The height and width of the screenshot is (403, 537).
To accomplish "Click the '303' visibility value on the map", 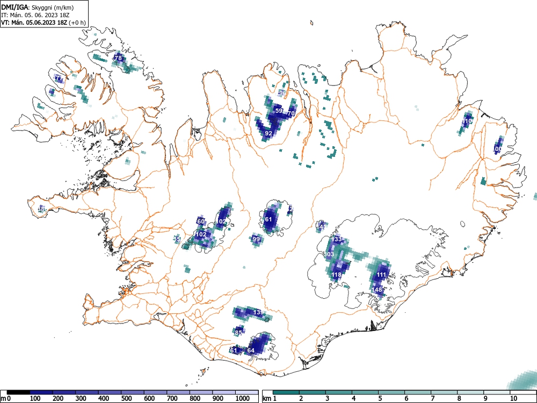I will click(329, 254).
